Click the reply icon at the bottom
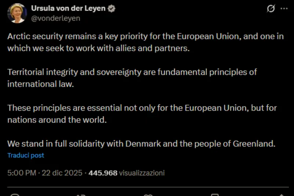Viewport: 294px width, 196px height. [15, 195]
